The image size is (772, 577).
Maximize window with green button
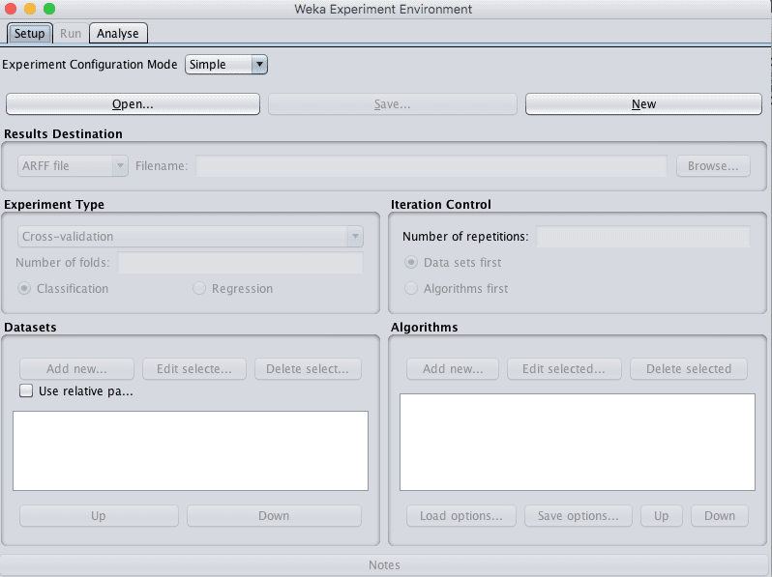point(49,9)
